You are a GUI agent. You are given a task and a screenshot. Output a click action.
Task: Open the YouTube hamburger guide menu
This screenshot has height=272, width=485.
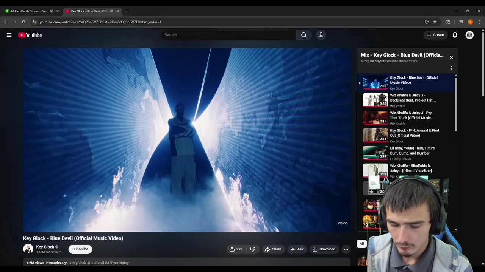[9, 35]
